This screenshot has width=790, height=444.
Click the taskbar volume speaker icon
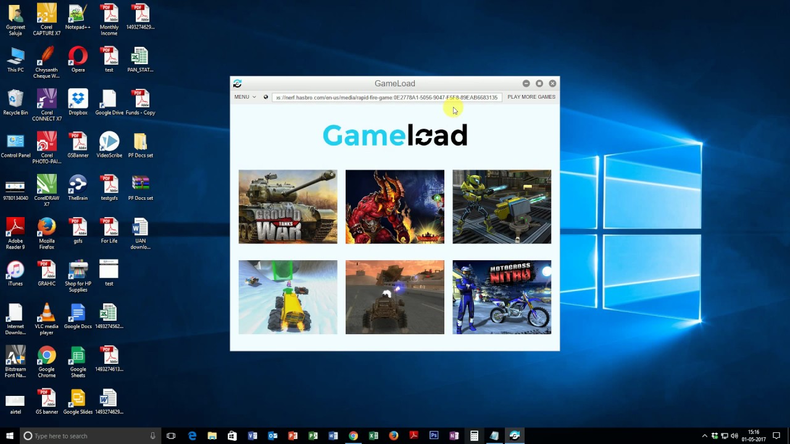[734, 436]
